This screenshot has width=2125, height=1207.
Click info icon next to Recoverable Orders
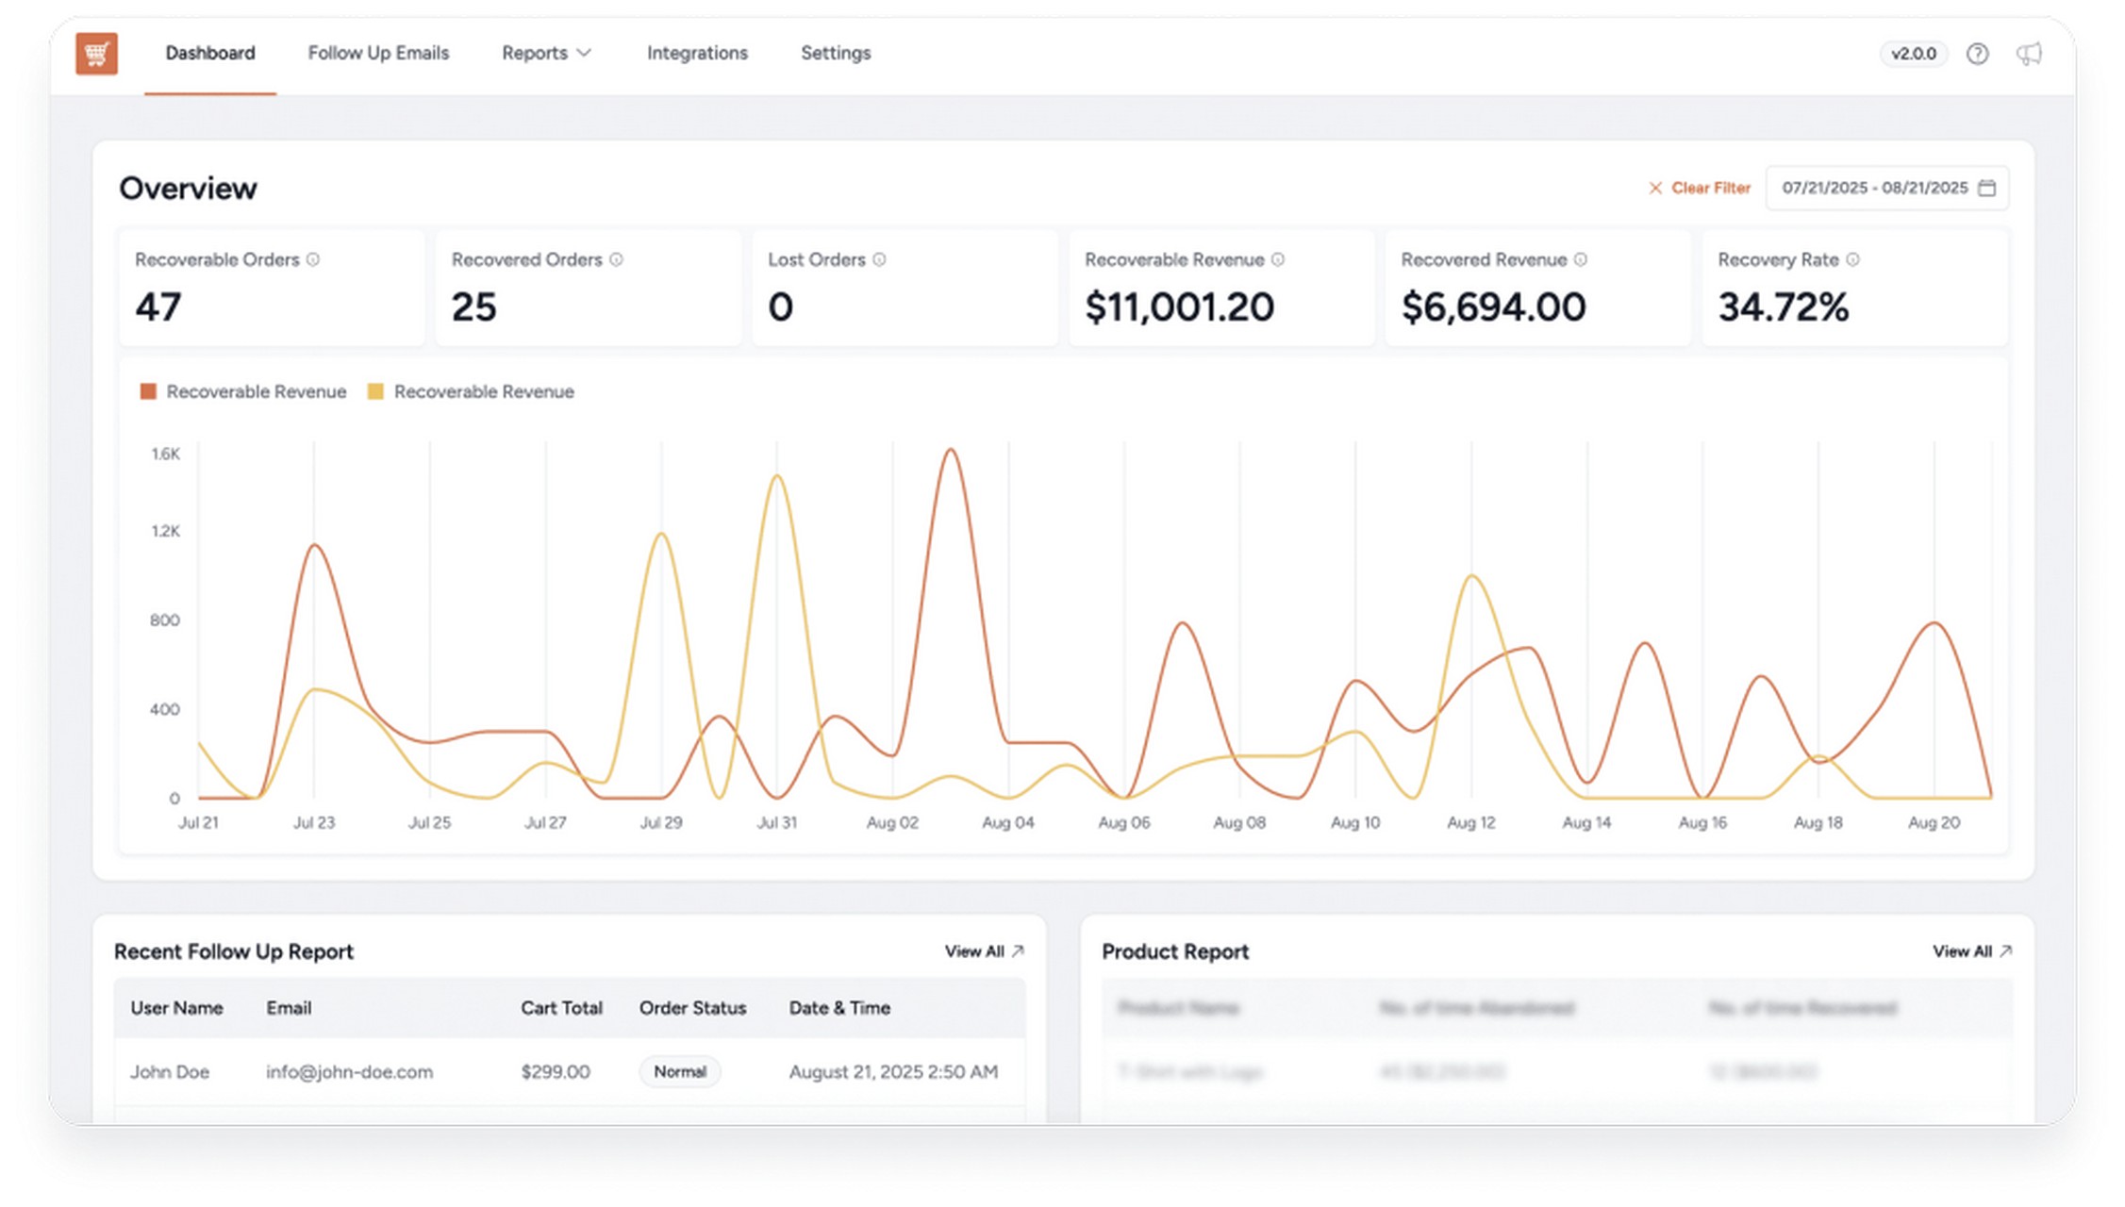coord(313,259)
